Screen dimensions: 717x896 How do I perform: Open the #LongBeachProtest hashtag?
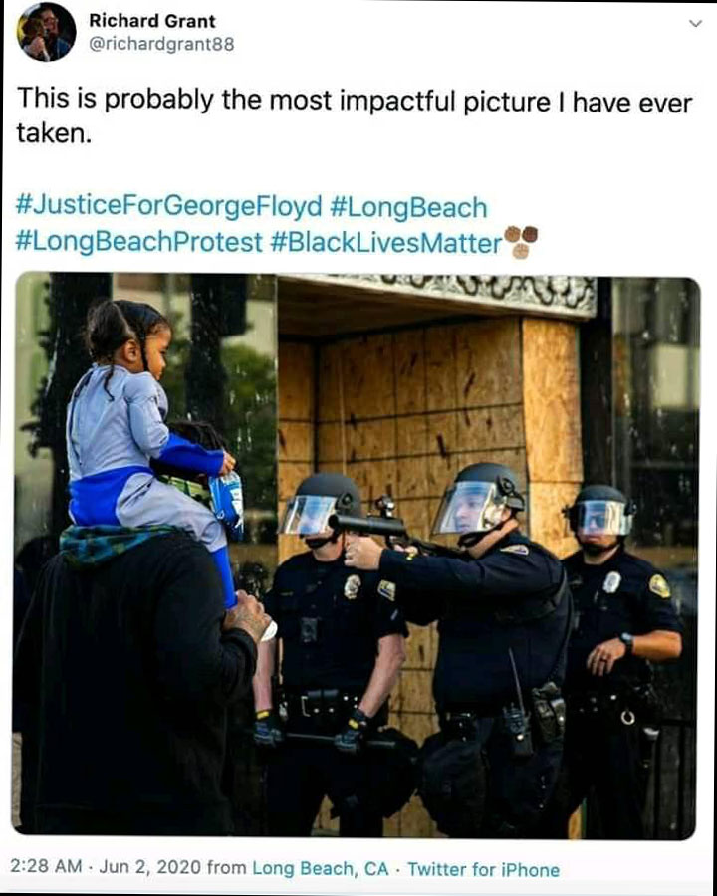pyautogui.click(x=139, y=242)
